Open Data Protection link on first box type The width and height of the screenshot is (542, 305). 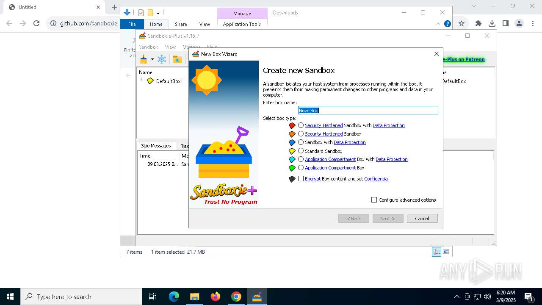[389, 125]
